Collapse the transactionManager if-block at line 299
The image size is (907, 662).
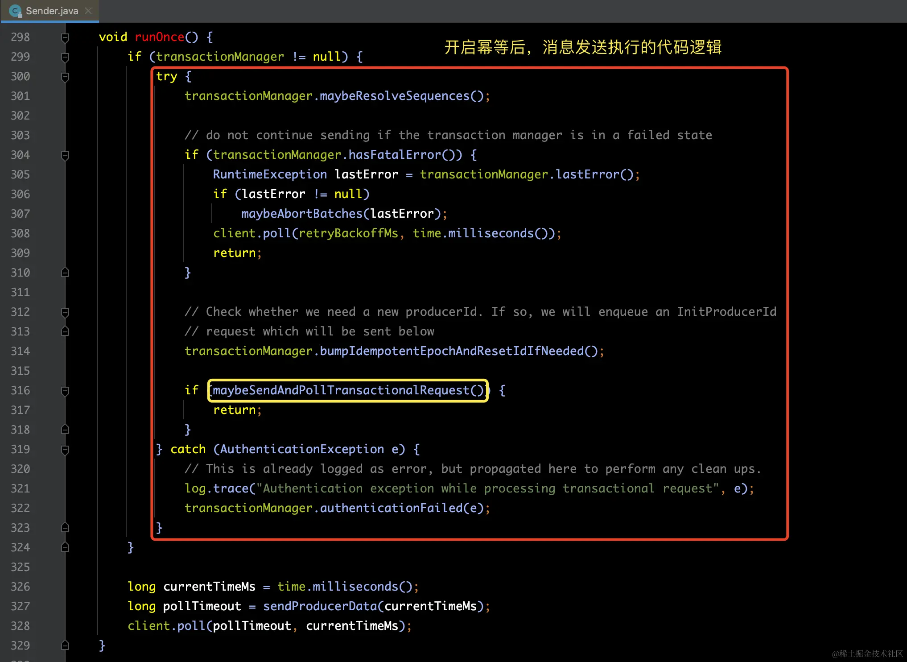pyautogui.click(x=65, y=57)
